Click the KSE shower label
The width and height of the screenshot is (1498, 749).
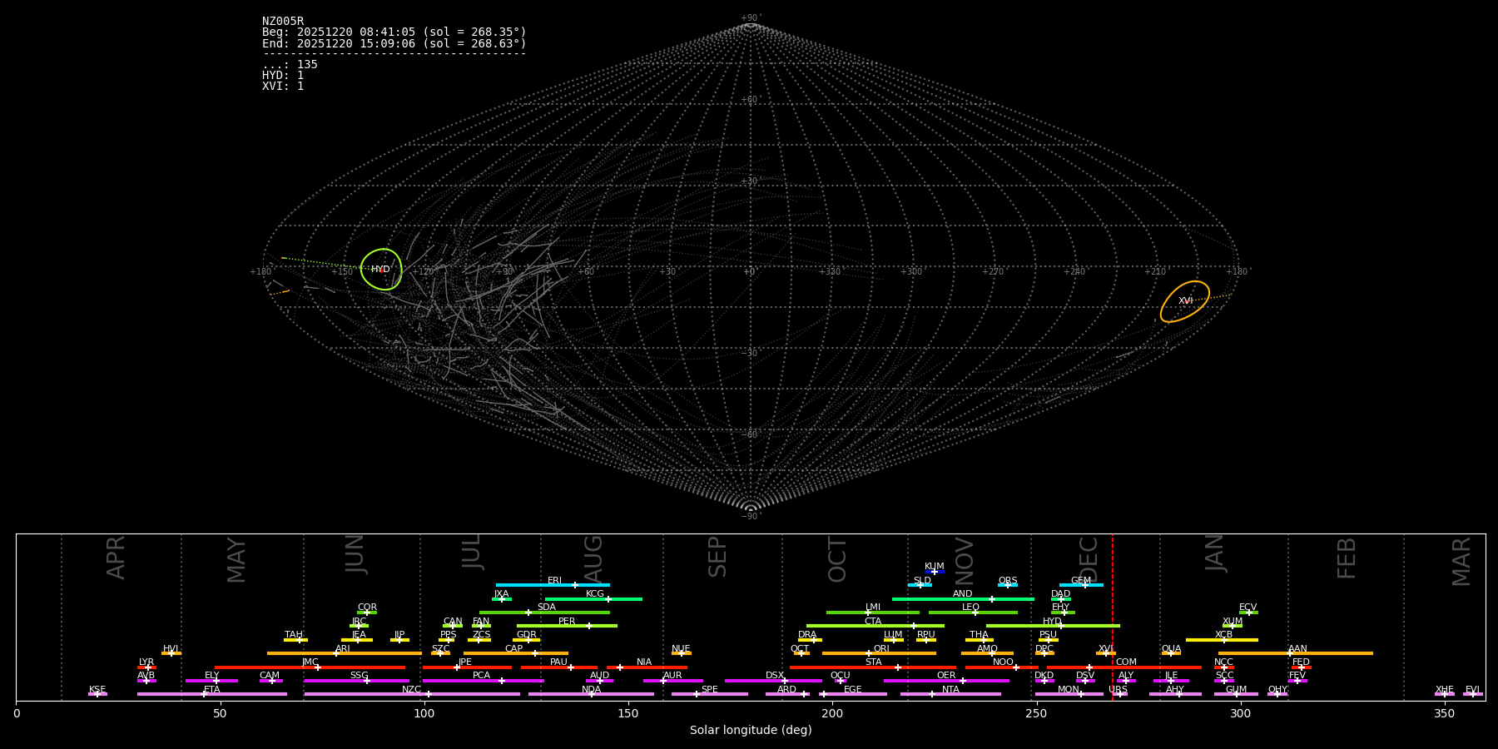tap(97, 690)
